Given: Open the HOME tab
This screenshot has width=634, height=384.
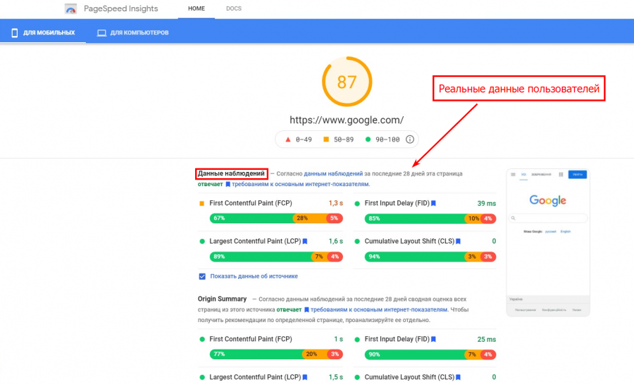Looking at the screenshot, I should click(197, 8).
